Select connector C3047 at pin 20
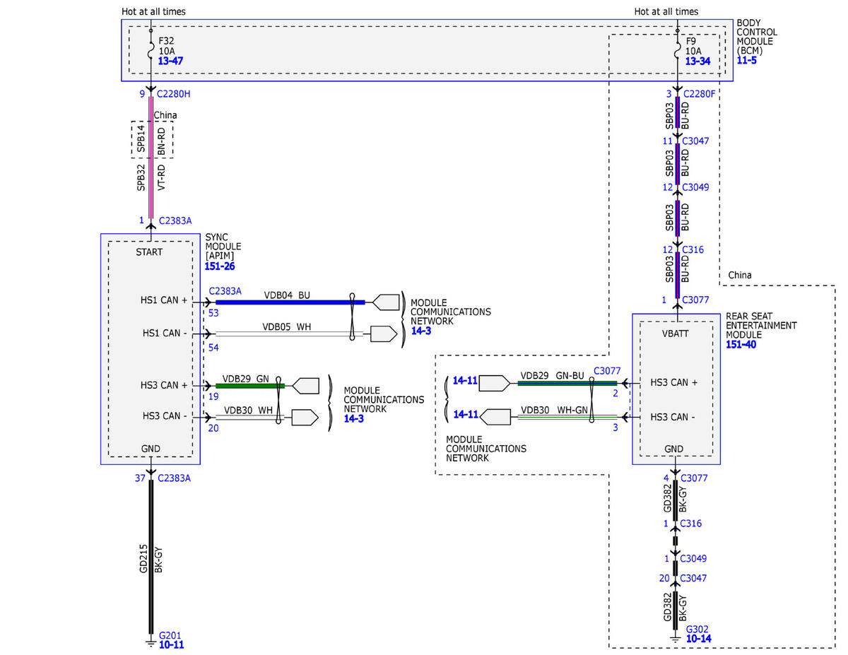 (695, 578)
